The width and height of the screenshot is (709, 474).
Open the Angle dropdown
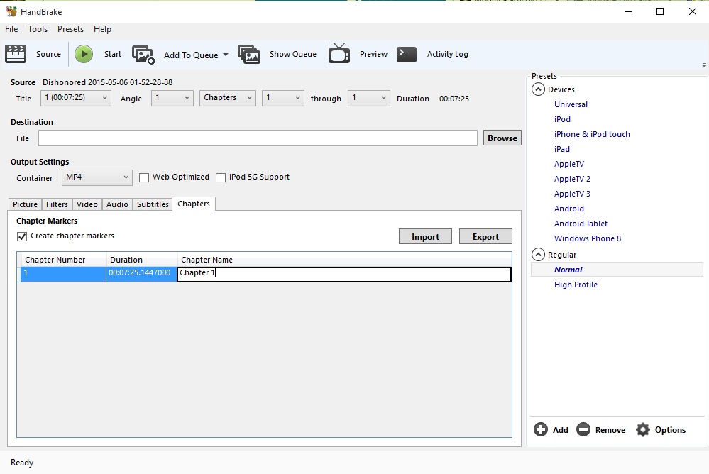pos(172,98)
